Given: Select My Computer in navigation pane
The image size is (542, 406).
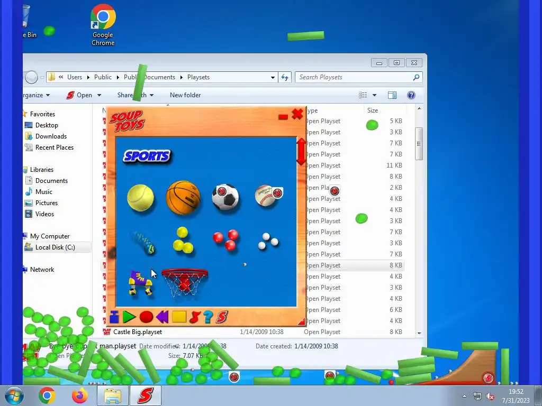Looking at the screenshot, I should (x=49, y=236).
